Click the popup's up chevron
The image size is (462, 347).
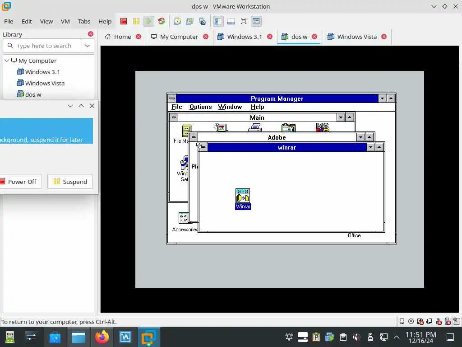pos(81,106)
